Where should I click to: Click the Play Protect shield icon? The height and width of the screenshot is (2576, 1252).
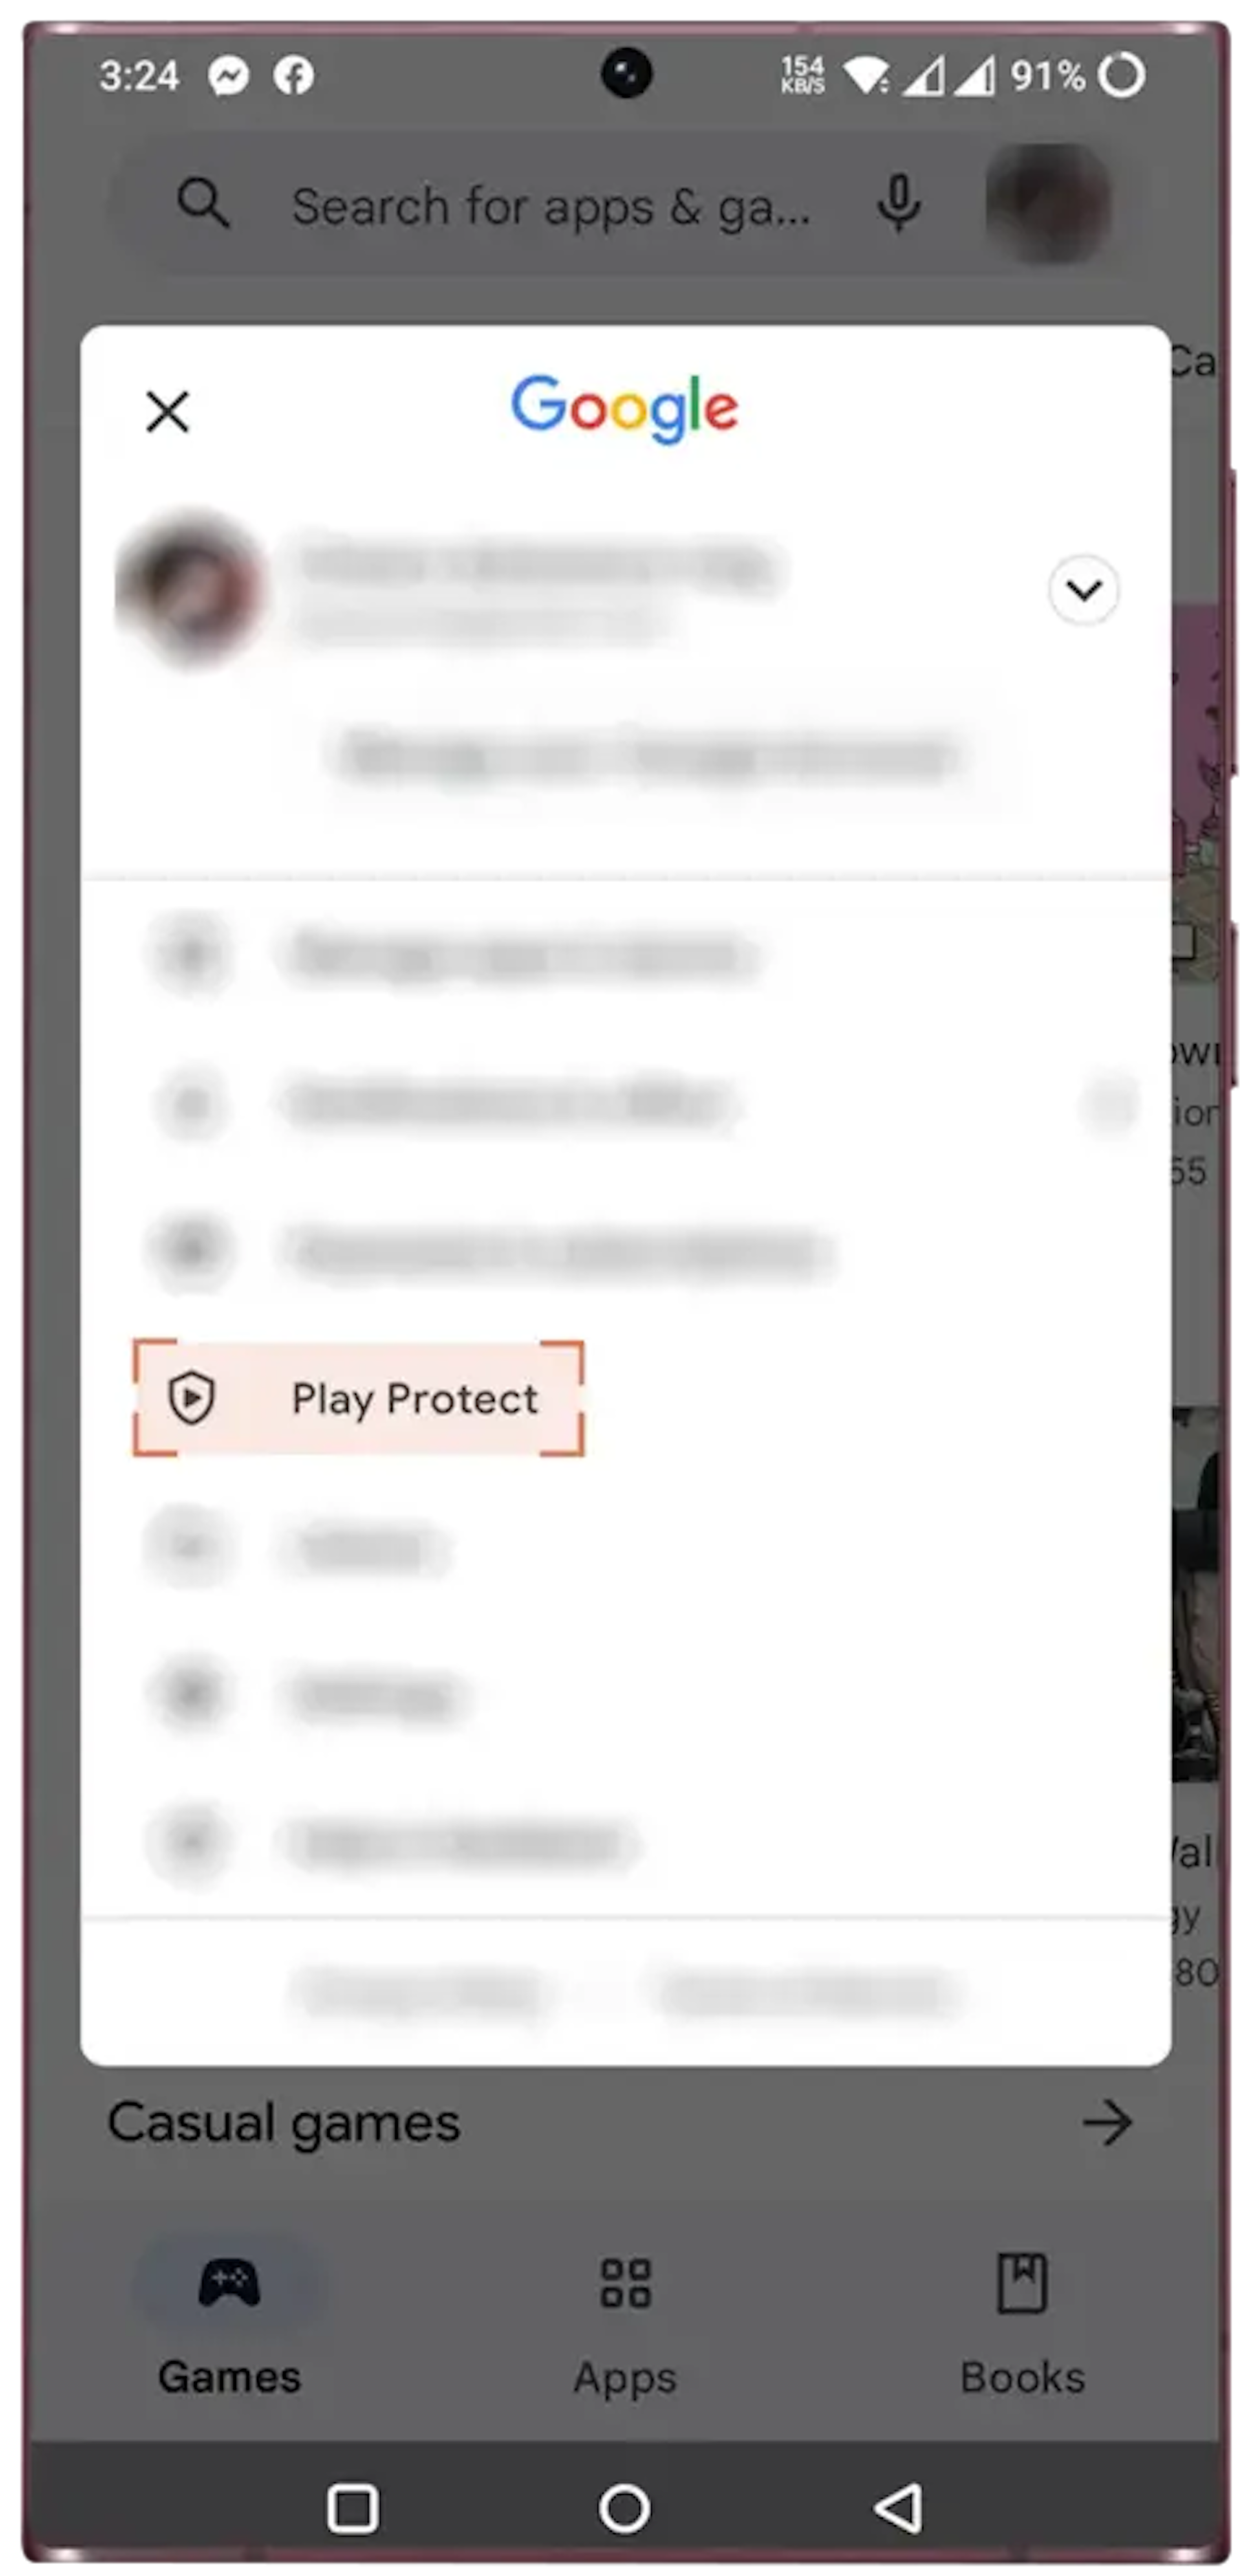(189, 1397)
